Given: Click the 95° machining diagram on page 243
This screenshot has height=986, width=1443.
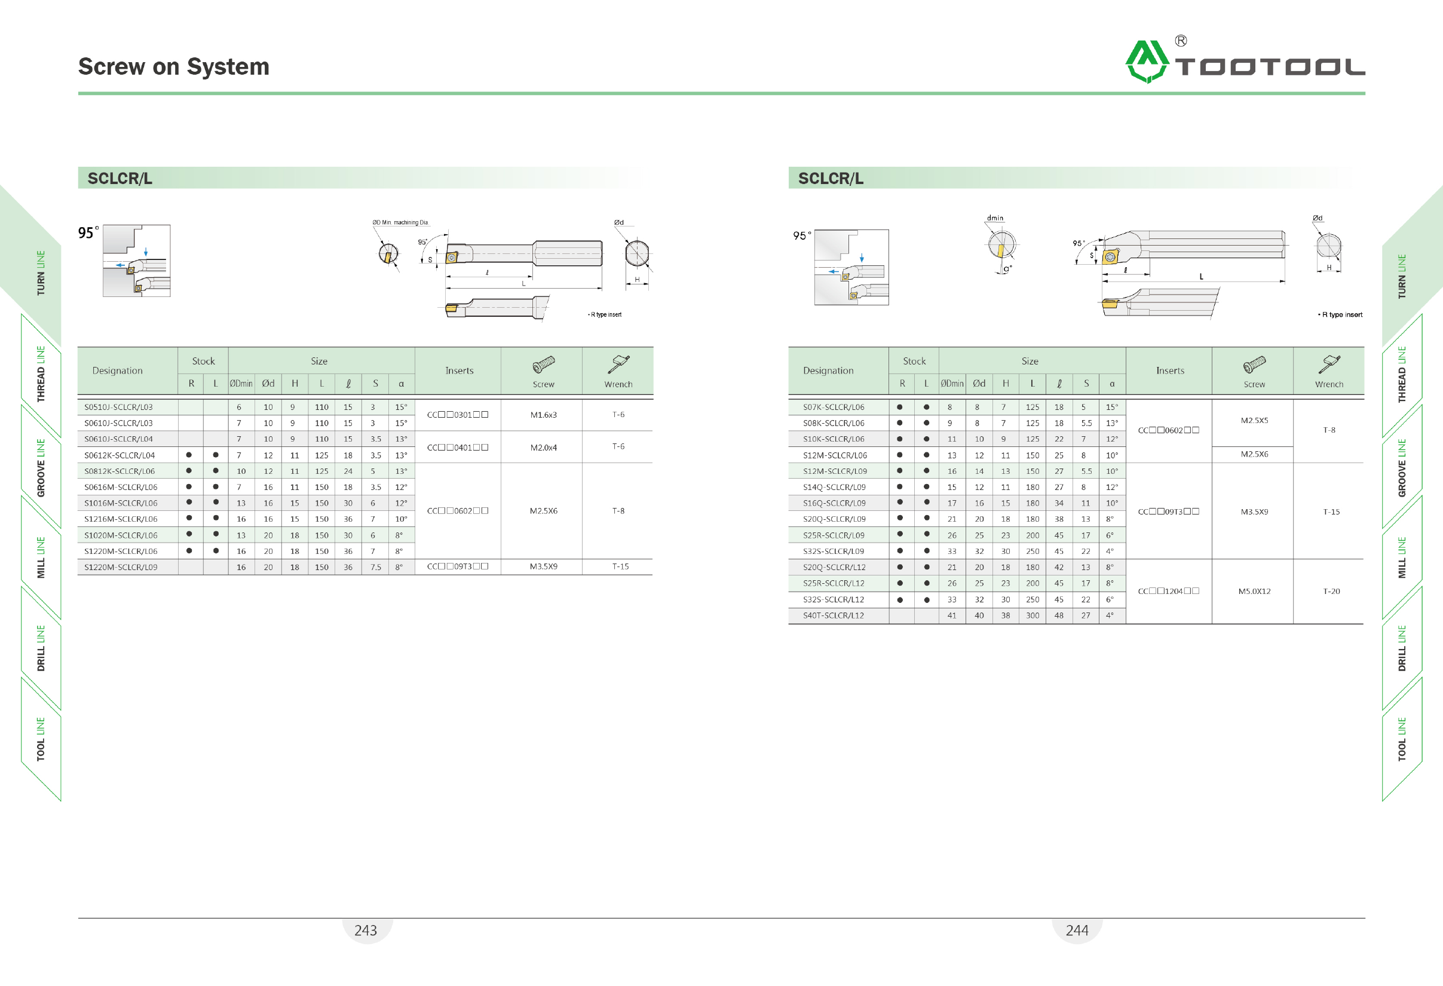Looking at the screenshot, I should click(137, 261).
